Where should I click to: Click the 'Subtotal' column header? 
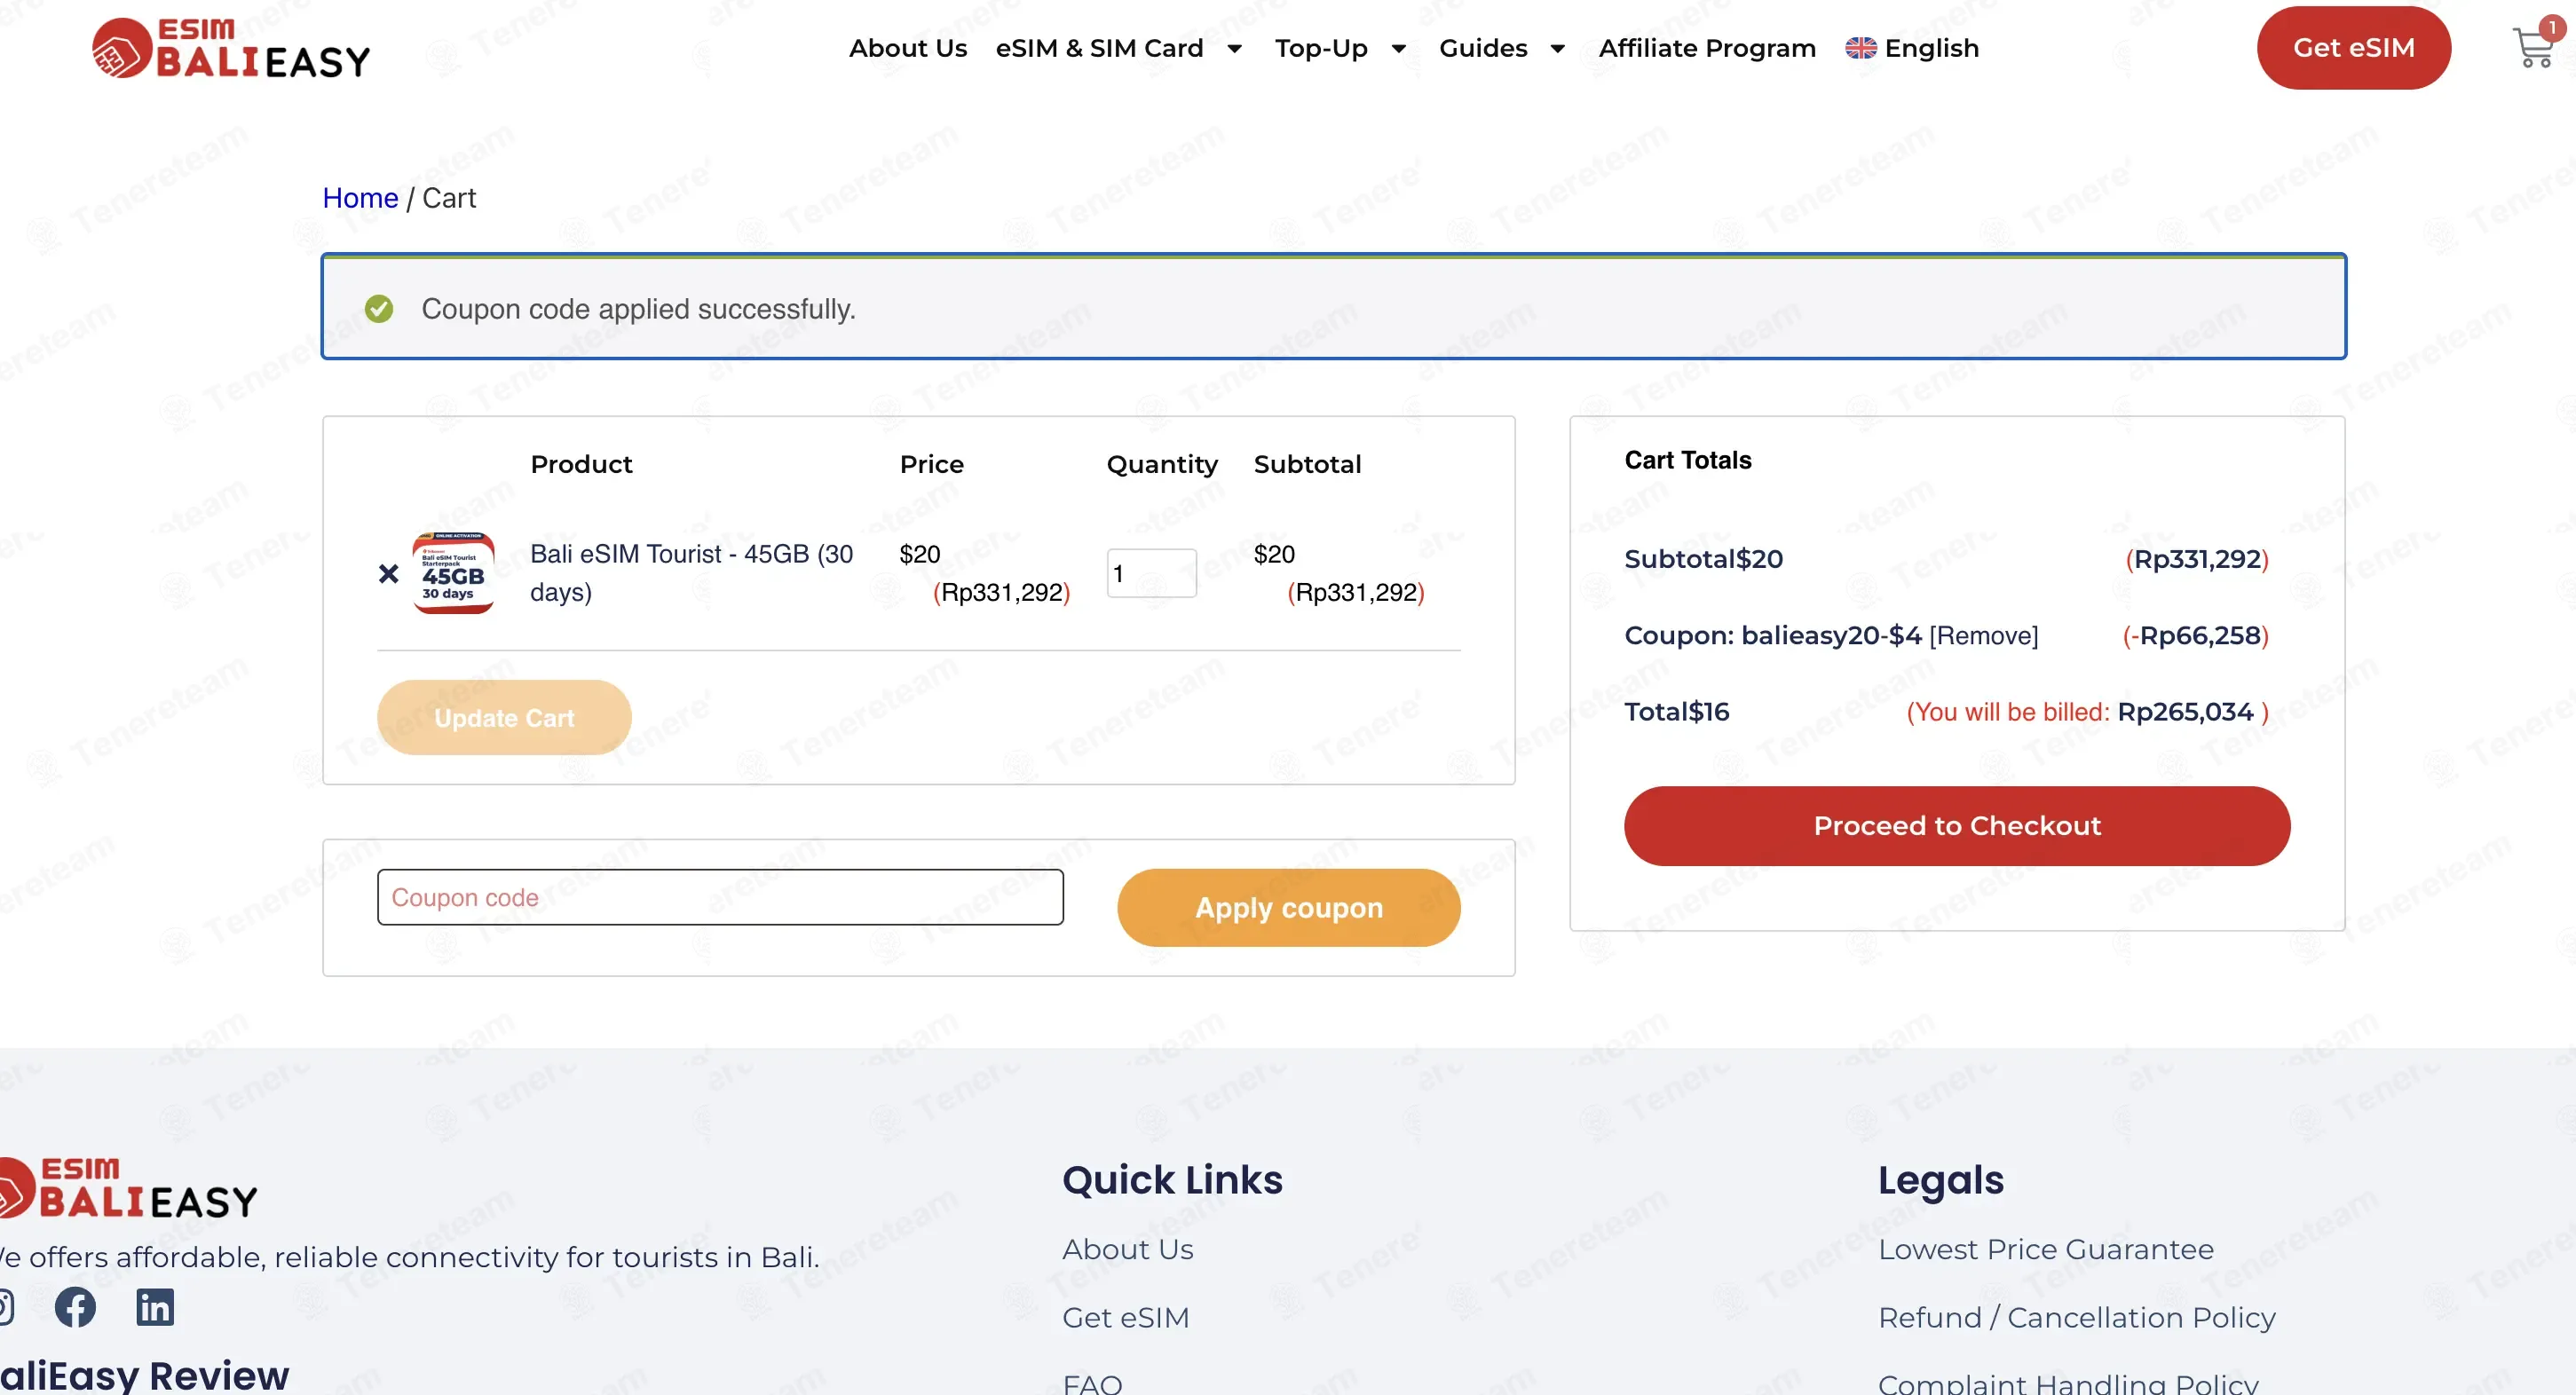tap(1307, 464)
